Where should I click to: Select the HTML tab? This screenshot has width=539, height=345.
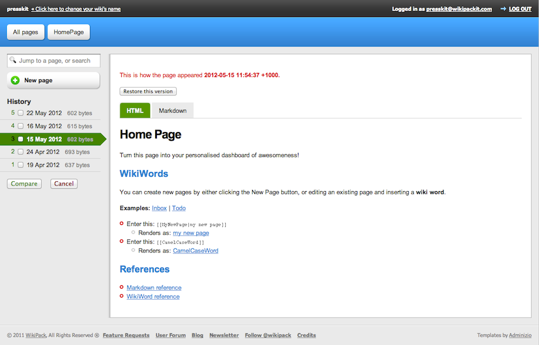135,111
